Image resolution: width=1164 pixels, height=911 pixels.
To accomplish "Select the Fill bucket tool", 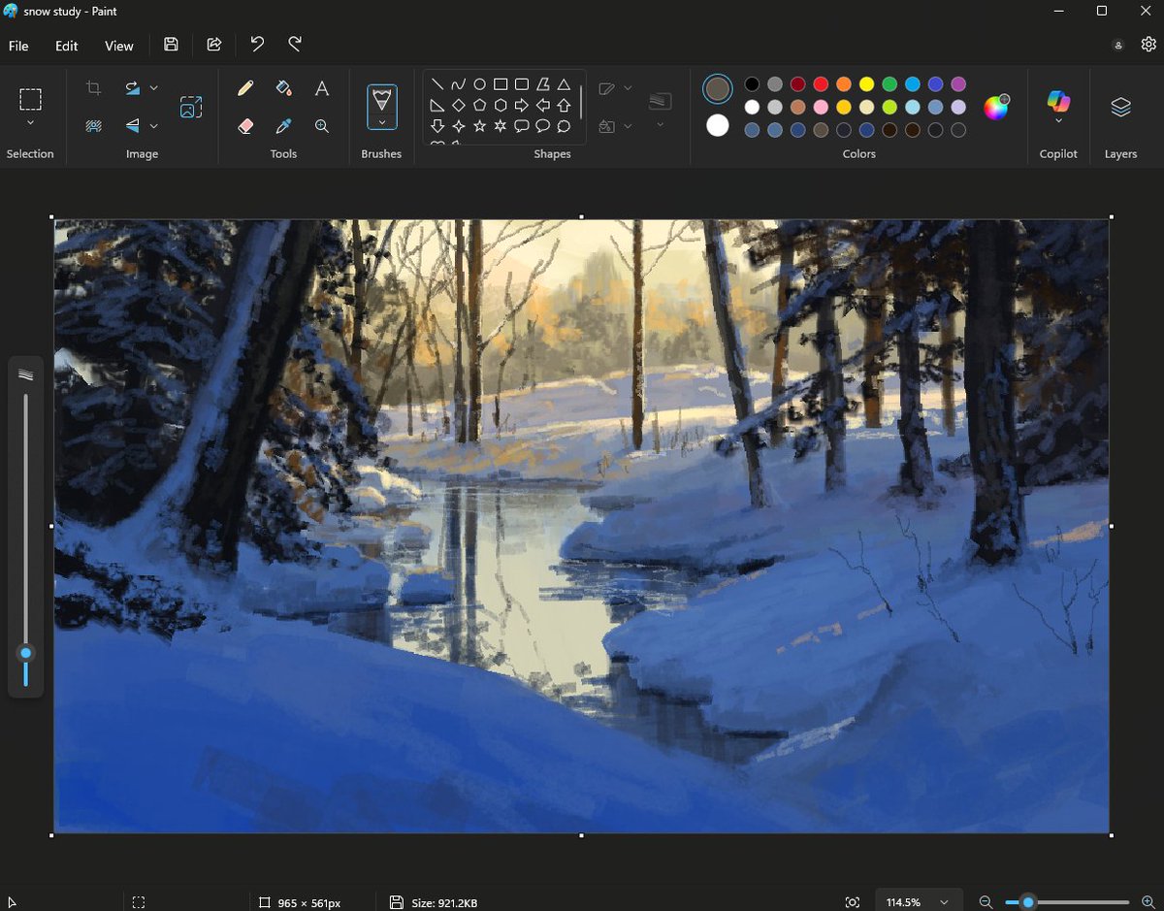I will point(283,88).
